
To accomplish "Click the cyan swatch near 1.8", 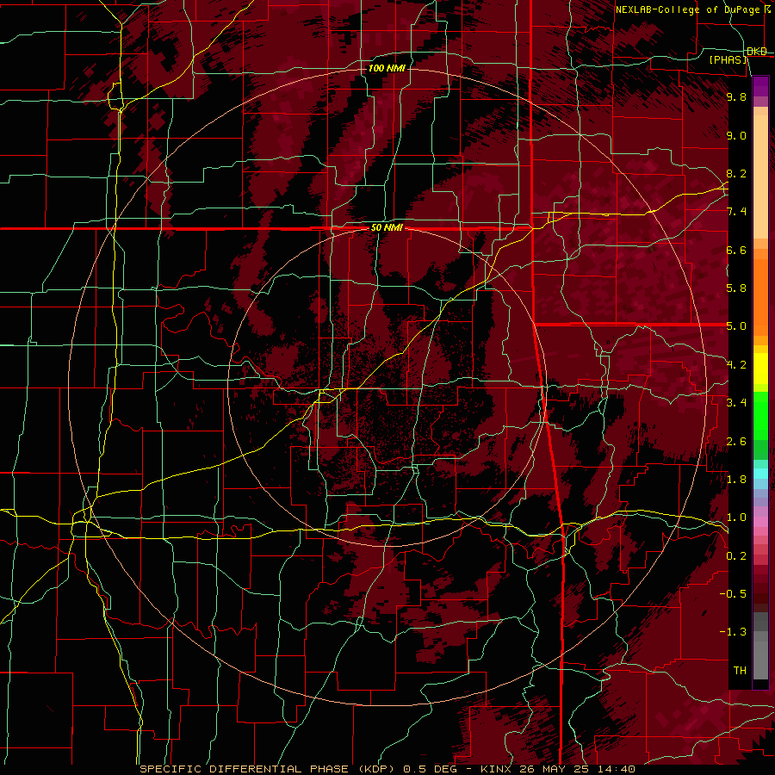I will tap(760, 474).
